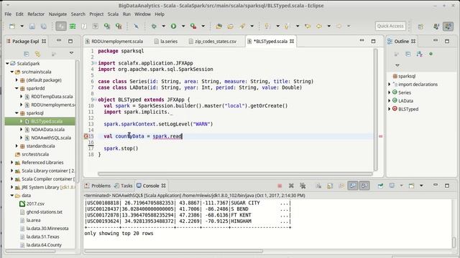Screen dimensions: 460x258
Task: Open the Run configurations dropdown arrow
Action: click(x=183, y=26)
